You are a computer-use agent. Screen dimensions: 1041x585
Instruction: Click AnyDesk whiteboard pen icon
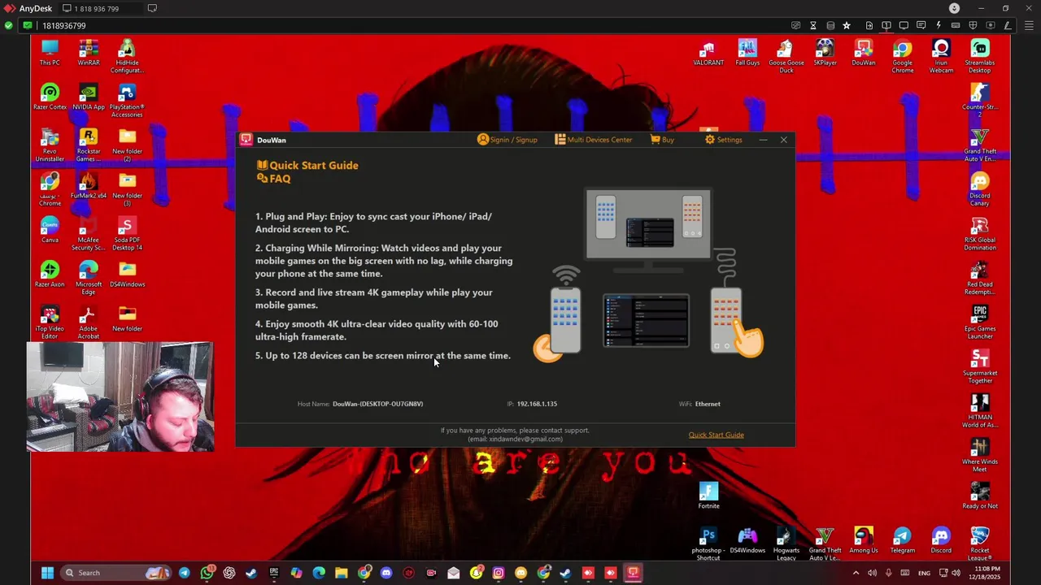1008,25
